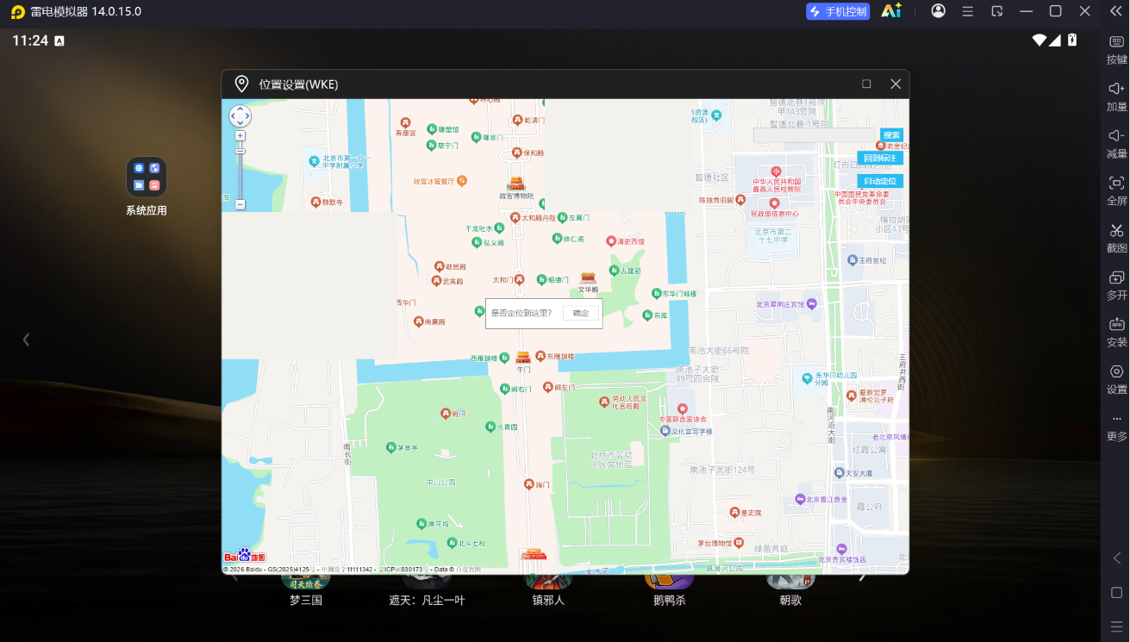Open the AI assistant icon
The image size is (1130, 642).
click(x=891, y=11)
